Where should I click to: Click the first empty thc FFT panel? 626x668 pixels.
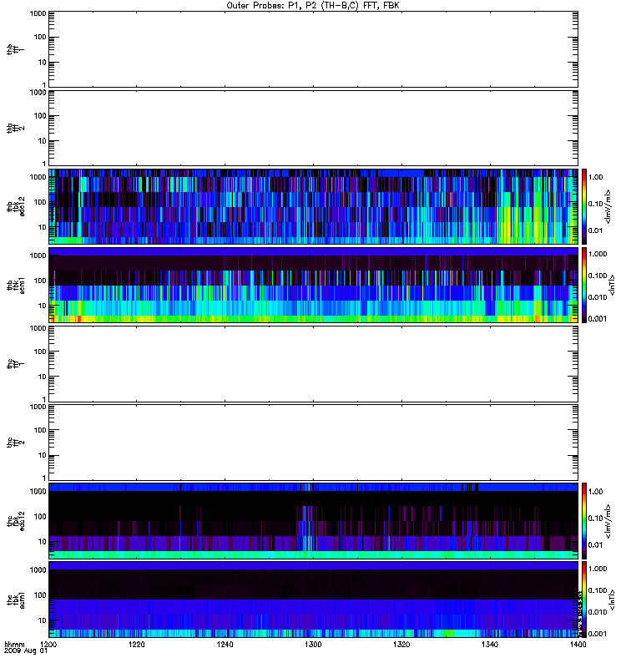coord(313,363)
